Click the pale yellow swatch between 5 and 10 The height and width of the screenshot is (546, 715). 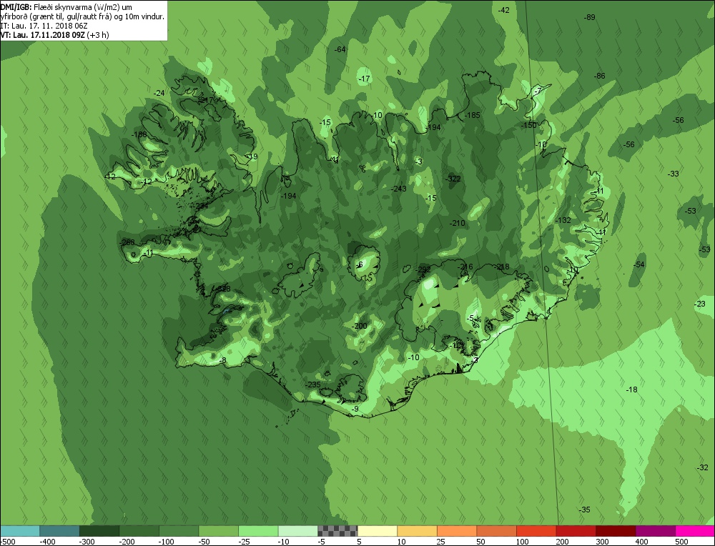coord(377,530)
